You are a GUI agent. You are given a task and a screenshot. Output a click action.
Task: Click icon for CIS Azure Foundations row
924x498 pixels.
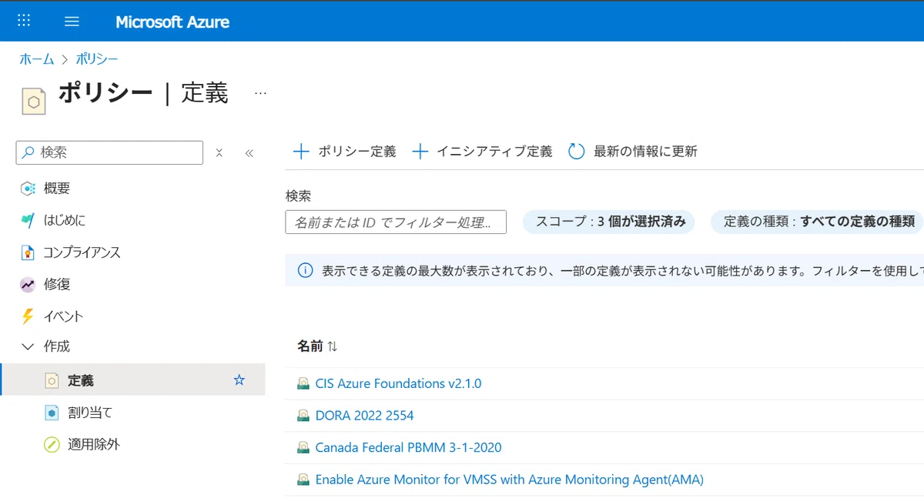pyautogui.click(x=303, y=383)
